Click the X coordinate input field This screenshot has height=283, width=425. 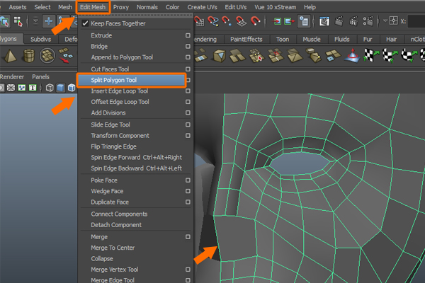click(416, 23)
